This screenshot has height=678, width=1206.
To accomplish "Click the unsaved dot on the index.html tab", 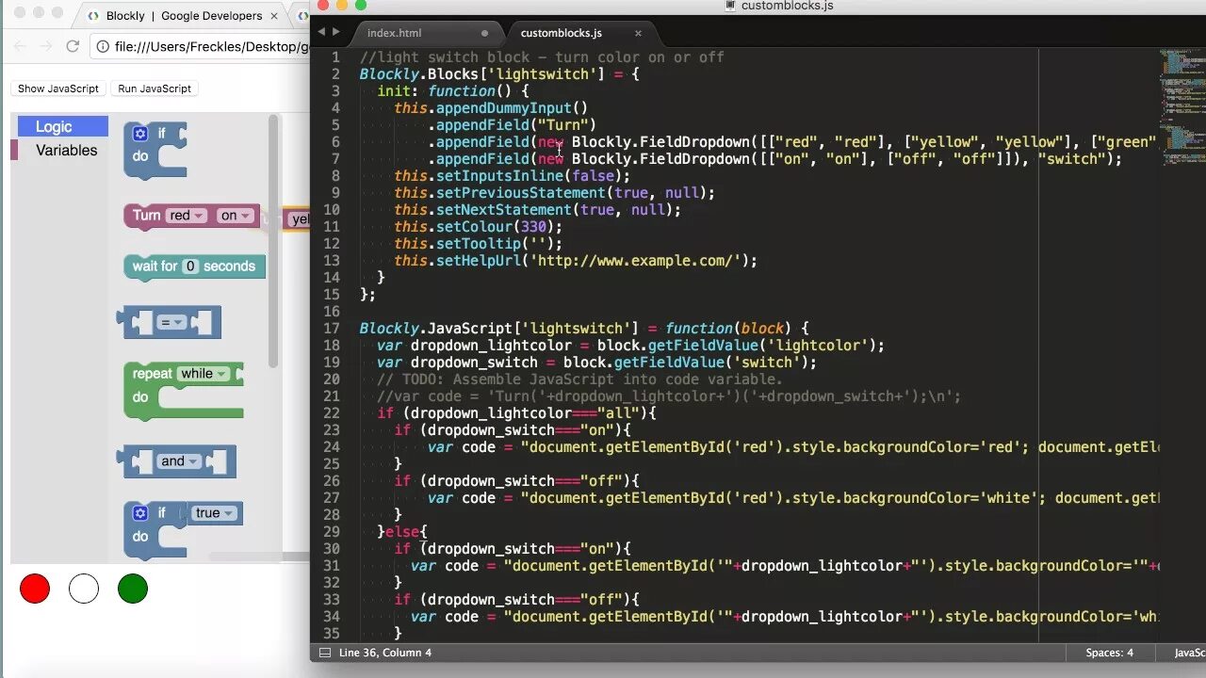I will [485, 33].
